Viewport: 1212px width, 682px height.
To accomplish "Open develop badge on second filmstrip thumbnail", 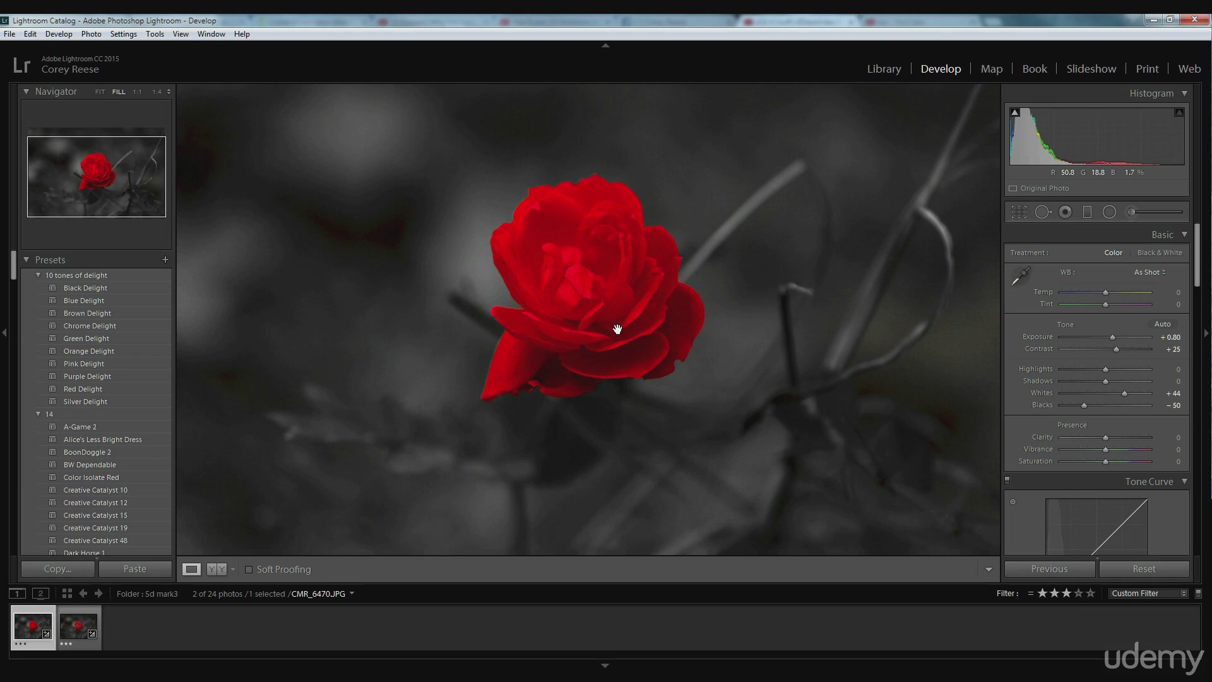I will [92, 634].
